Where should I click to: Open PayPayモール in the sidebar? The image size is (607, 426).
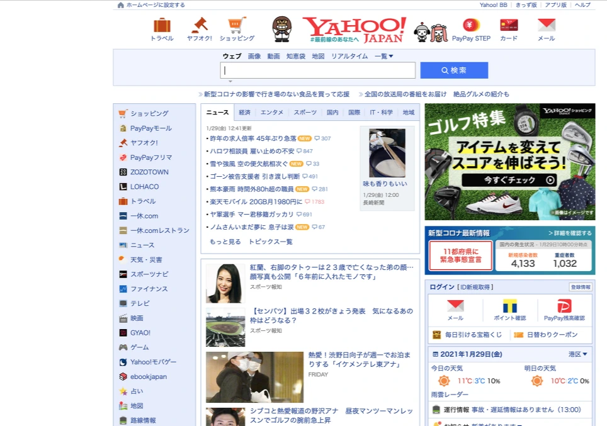(150, 128)
